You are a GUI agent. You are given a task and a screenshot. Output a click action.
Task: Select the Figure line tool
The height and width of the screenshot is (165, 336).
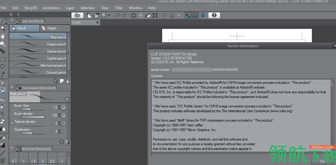tap(3, 153)
